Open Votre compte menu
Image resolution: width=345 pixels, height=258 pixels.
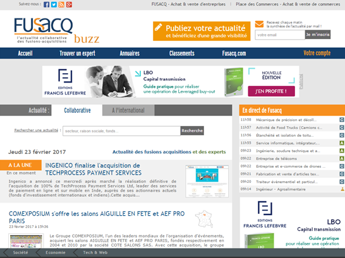[317, 53]
